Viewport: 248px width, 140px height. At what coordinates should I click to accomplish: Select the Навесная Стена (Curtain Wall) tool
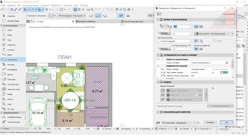(13, 89)
